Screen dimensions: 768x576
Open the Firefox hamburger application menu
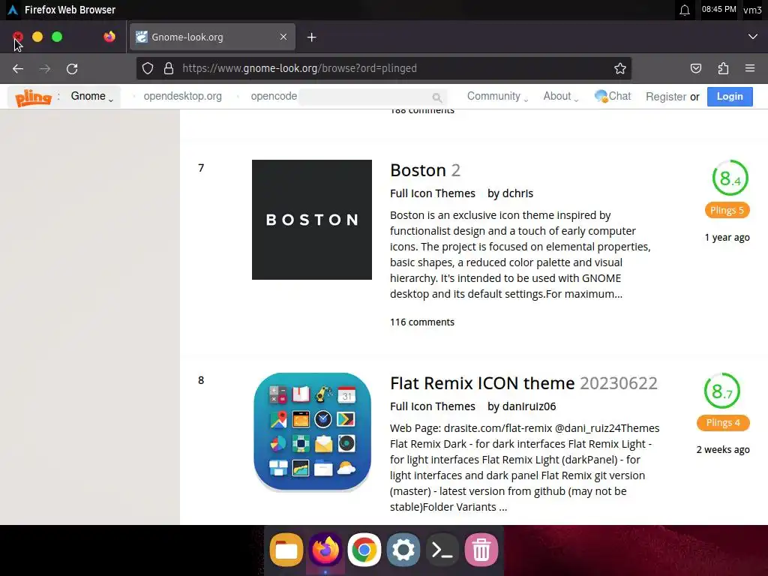click(x=750, y=68)
